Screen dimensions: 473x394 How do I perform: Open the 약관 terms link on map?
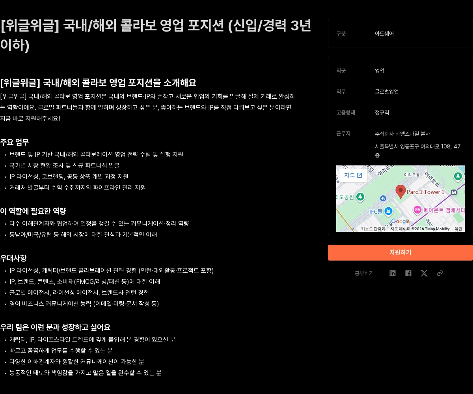(458, 229)
